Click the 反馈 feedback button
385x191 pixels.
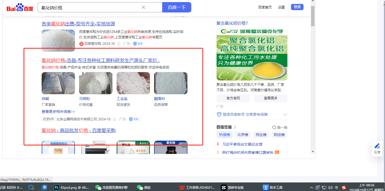pyautogui.click(x=377, y=148)
